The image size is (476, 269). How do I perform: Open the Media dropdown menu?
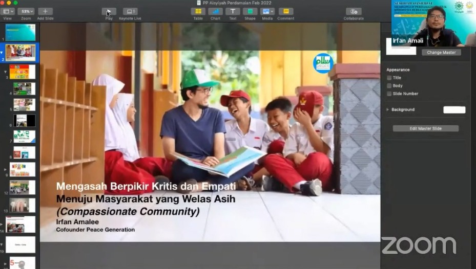(x=267, y=11)
